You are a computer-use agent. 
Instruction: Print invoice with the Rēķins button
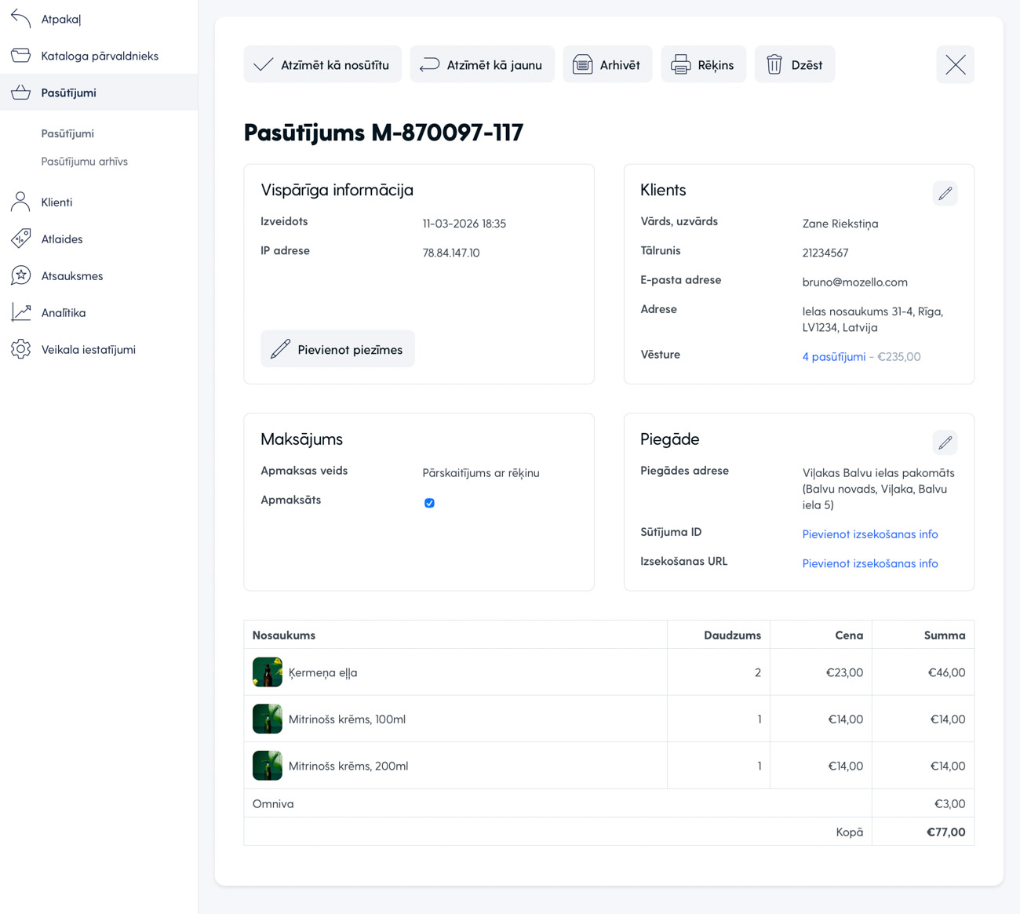tap(703, 64)
